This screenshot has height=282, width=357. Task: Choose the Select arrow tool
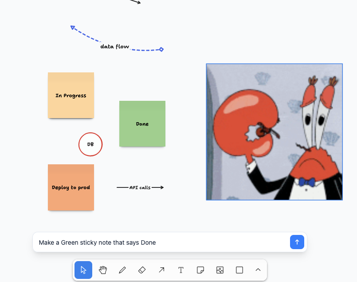click(x=83, y=270)
